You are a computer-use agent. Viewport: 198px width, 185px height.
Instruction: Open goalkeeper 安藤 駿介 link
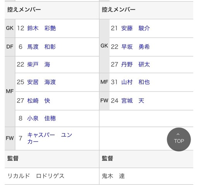(x=135, y=28)
